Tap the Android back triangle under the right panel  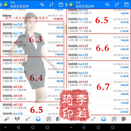click(x=84, y=127)
